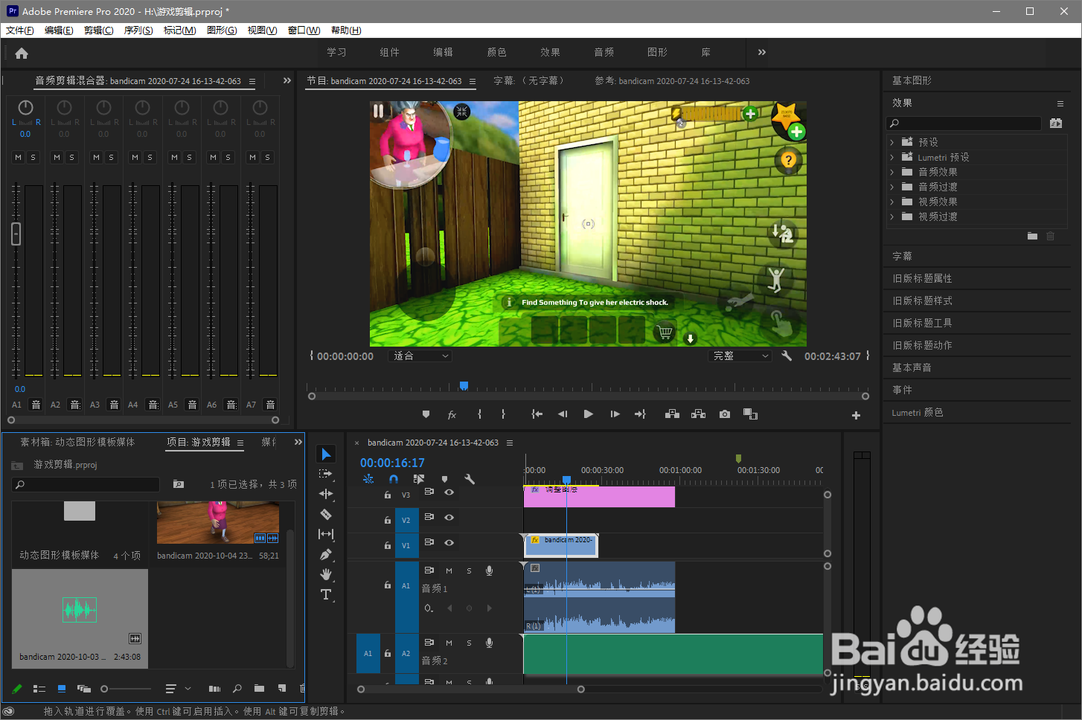
Task: Click mixer A1 volume fader
Action: (x=16, y=234)
